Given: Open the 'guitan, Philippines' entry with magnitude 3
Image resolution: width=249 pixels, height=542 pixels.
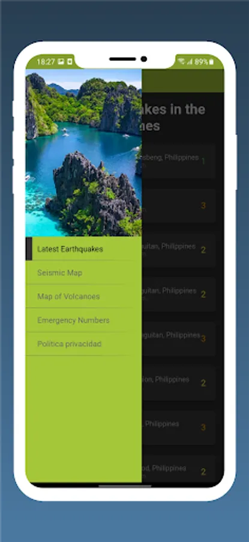Looking at the screenshot, I should click(x=179, y=338).
